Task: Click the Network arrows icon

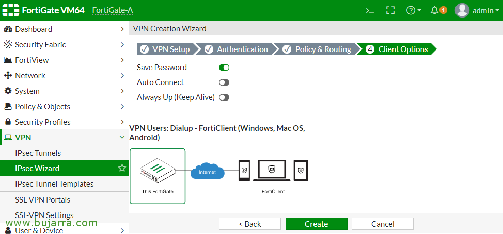Action: [x=8, y=76]
